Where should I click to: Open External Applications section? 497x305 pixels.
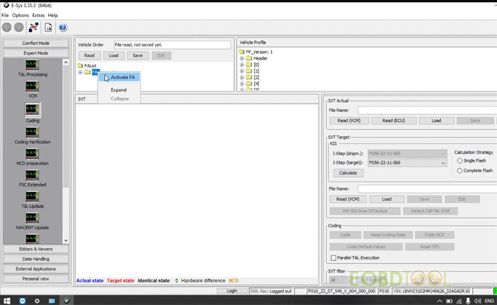click(x=36, y=269)
